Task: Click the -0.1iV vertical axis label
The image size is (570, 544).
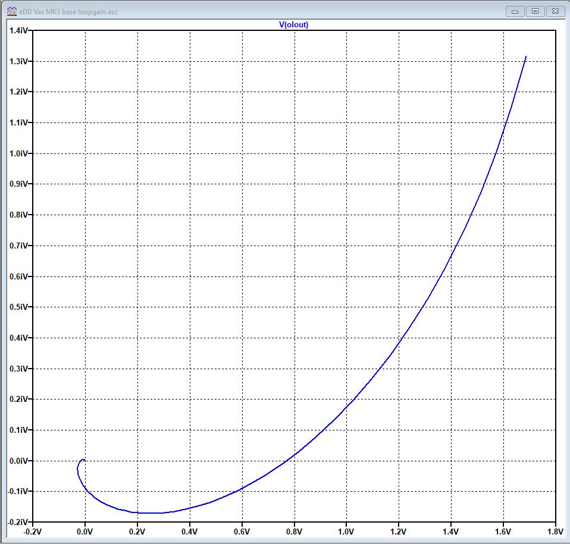Action: [x=18, y=491]
